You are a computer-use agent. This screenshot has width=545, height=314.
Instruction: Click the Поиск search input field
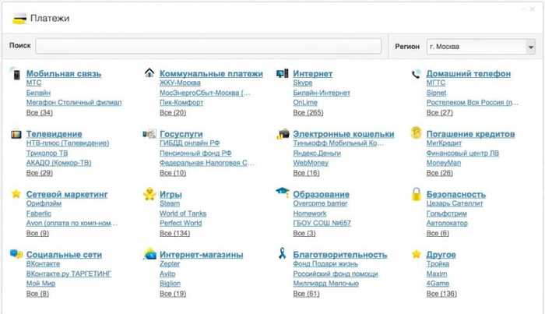click(208, 46)
